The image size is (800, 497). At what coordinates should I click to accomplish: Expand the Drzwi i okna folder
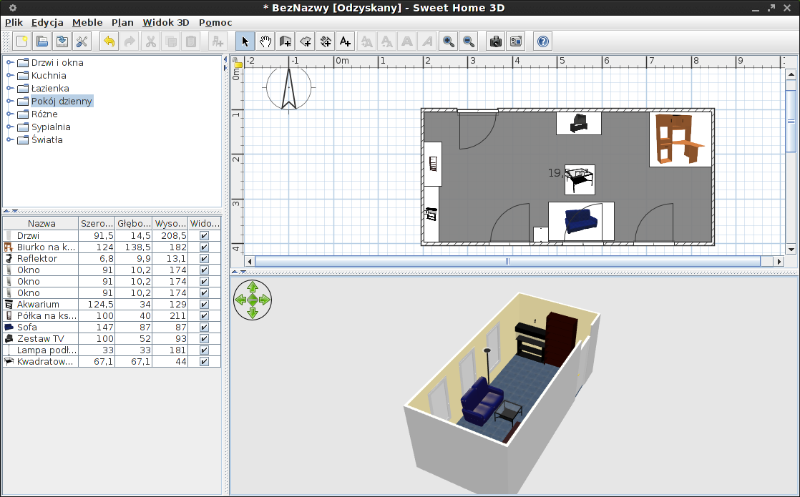(9, 62)
